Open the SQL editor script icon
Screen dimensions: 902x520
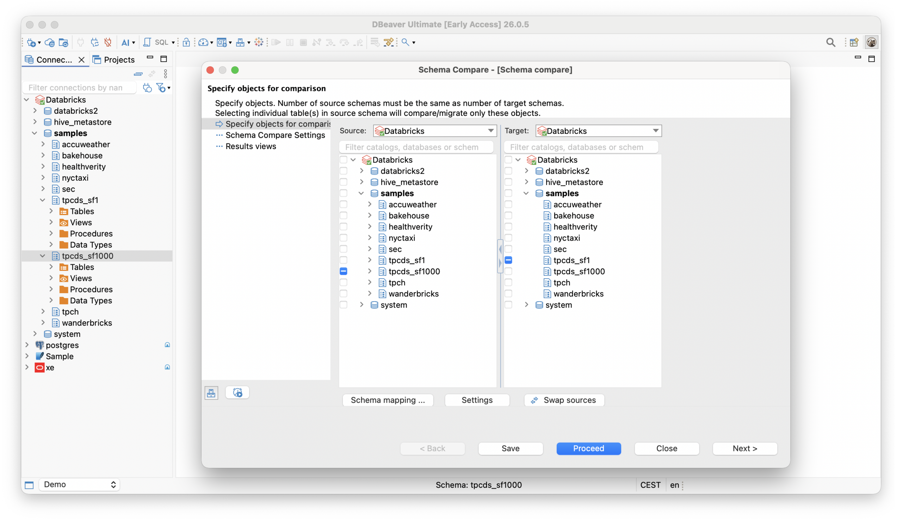[x=147, y=43]
